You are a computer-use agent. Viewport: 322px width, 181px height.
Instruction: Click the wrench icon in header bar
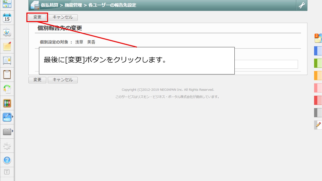(302, 5)
